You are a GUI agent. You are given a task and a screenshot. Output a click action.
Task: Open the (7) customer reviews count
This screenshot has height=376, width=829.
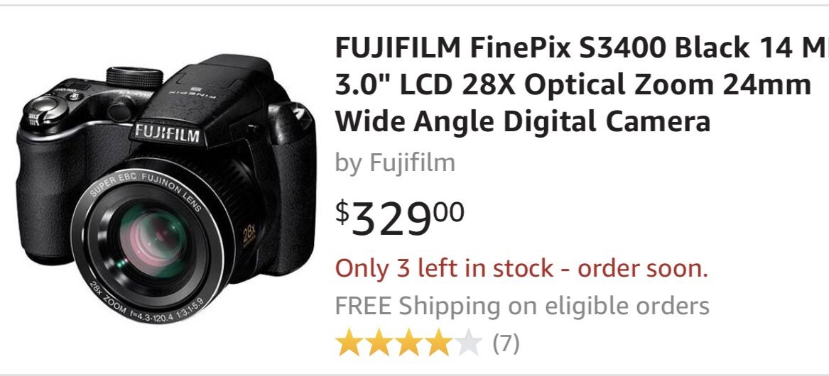tap(506, 344)
